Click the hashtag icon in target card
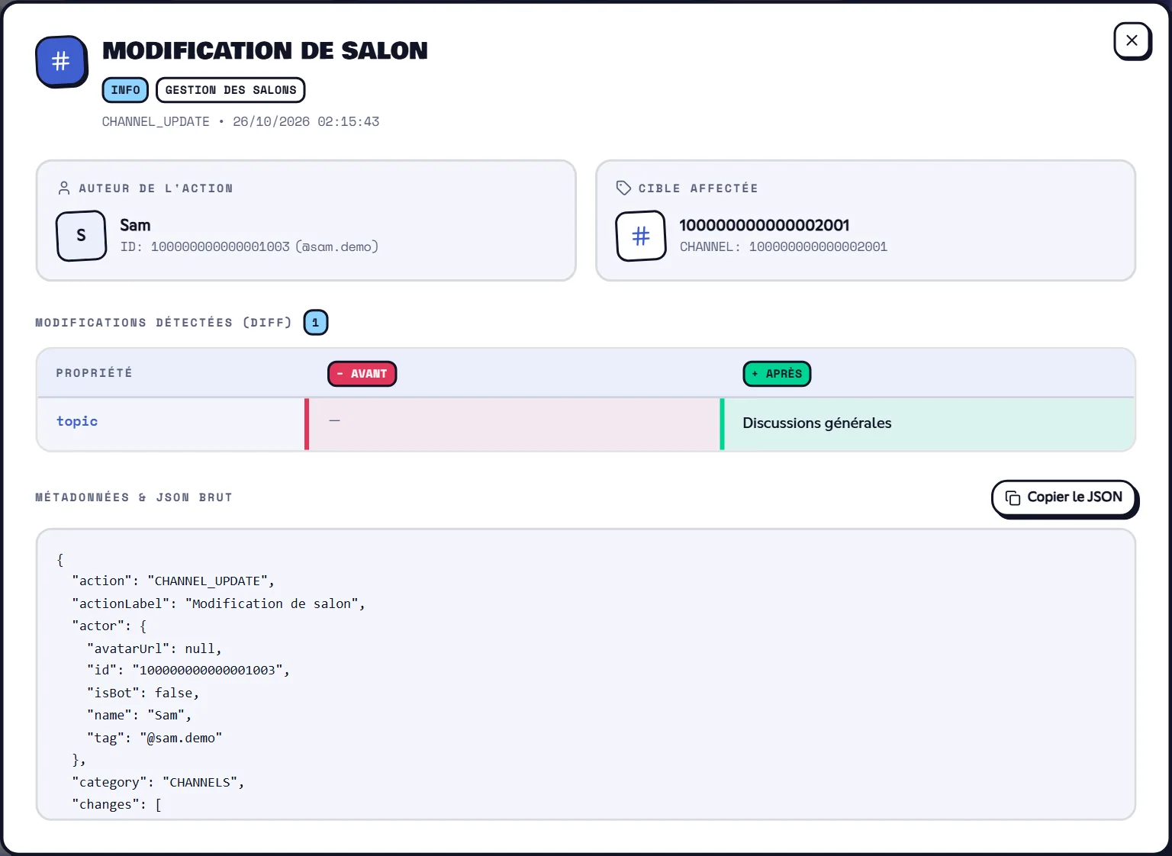The width and height of the screenshot is (1172, 856). [x=641, y=236]
